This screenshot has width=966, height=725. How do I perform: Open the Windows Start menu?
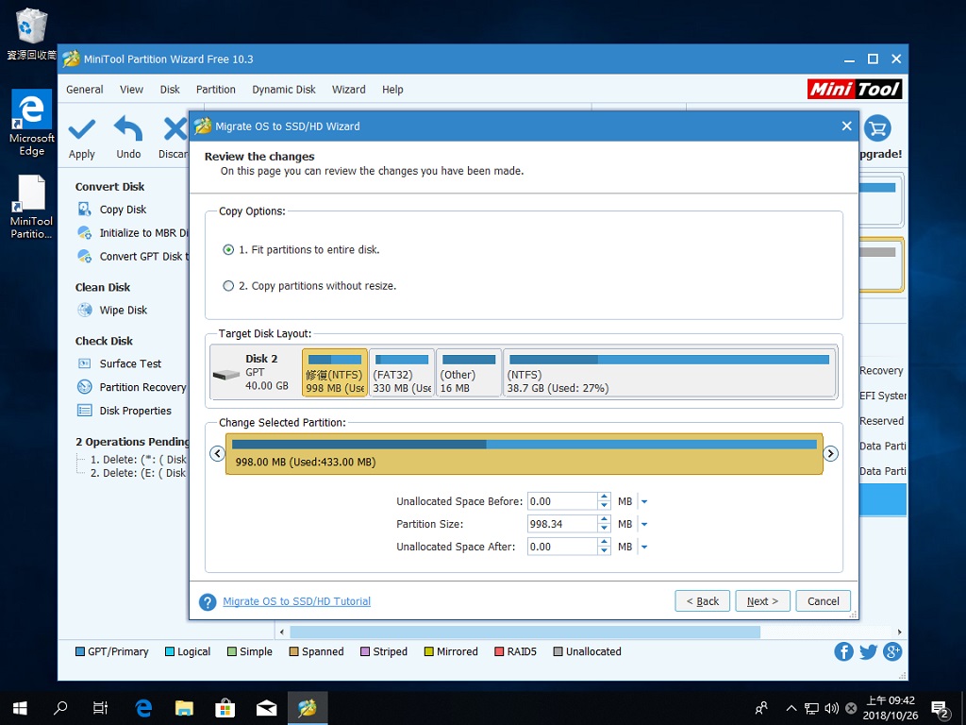21,708
